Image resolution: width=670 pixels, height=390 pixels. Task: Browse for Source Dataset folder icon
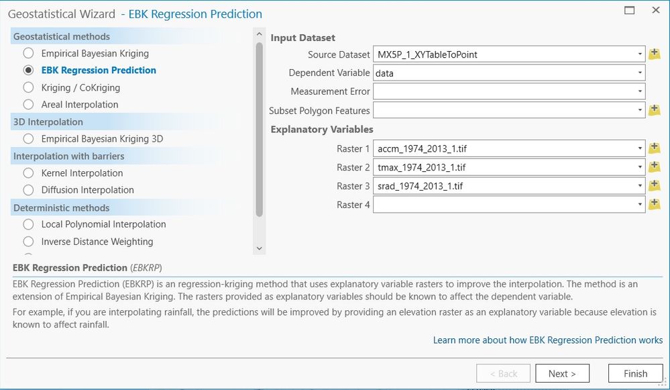click(655, 54)
